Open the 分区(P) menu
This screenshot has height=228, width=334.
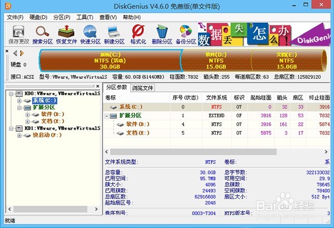pyautogui.click(x=62, y=17)
